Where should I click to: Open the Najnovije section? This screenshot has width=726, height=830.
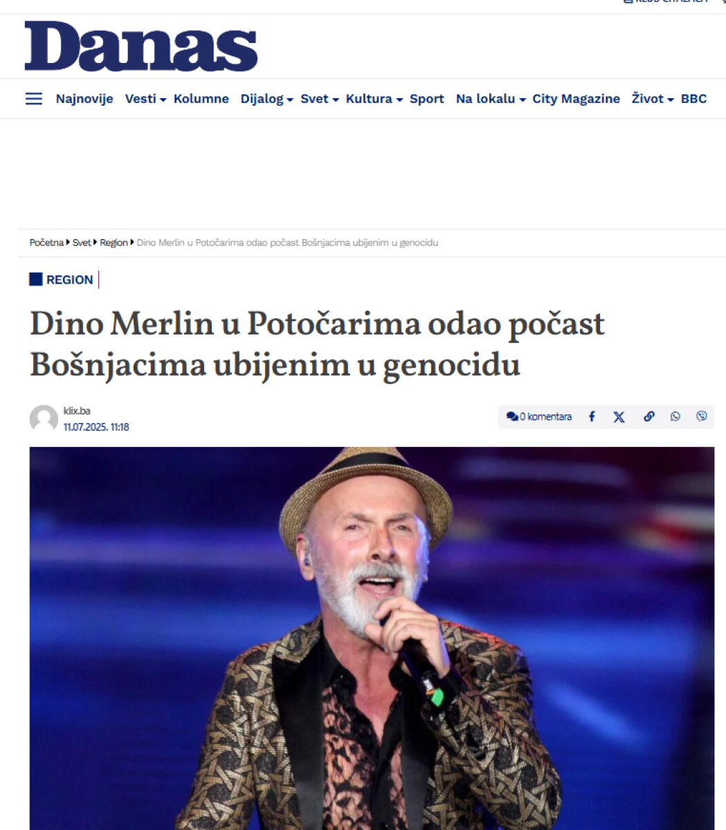click(x=84, y=99)
